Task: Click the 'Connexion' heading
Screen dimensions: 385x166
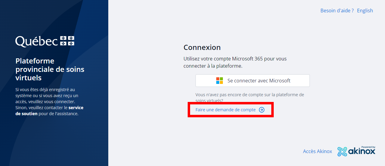Action: click(202, 48)
